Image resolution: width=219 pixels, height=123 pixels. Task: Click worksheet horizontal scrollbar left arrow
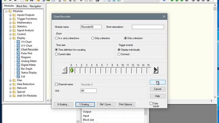pyautogui.click(x=48, y=100)
